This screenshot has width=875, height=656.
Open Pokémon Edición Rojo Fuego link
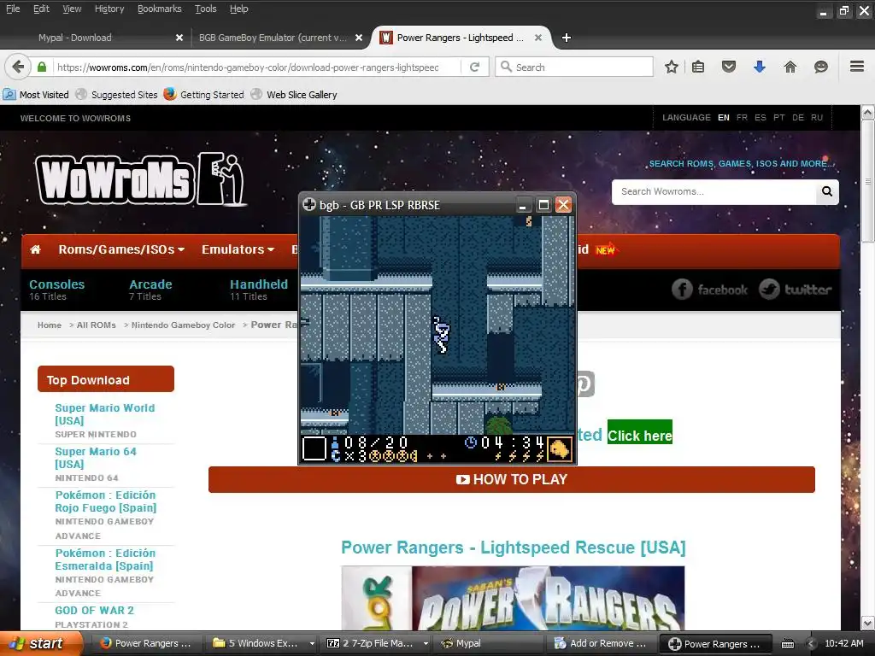pyautogui.click(x=105, y=501)
